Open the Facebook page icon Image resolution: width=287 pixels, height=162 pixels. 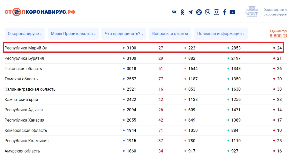(x=224, y=12)
